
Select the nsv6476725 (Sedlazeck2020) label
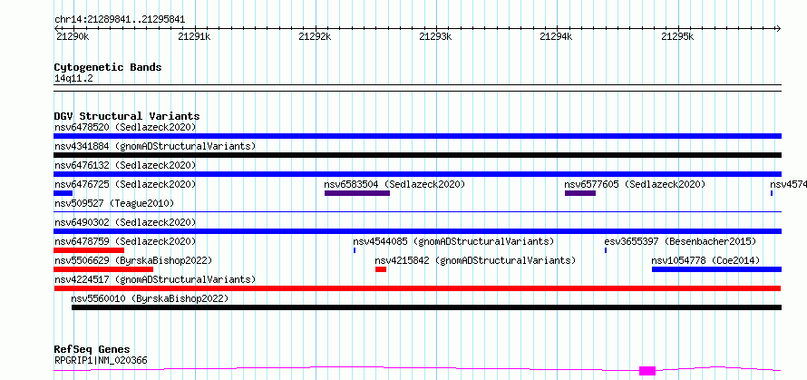125,184
